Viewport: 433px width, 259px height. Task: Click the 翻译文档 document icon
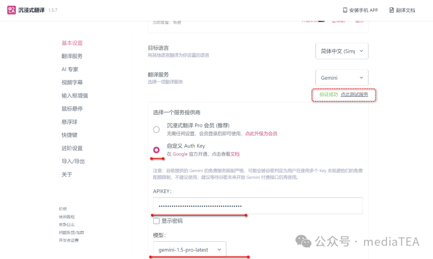pyautogui.click(x=391, y=10)
